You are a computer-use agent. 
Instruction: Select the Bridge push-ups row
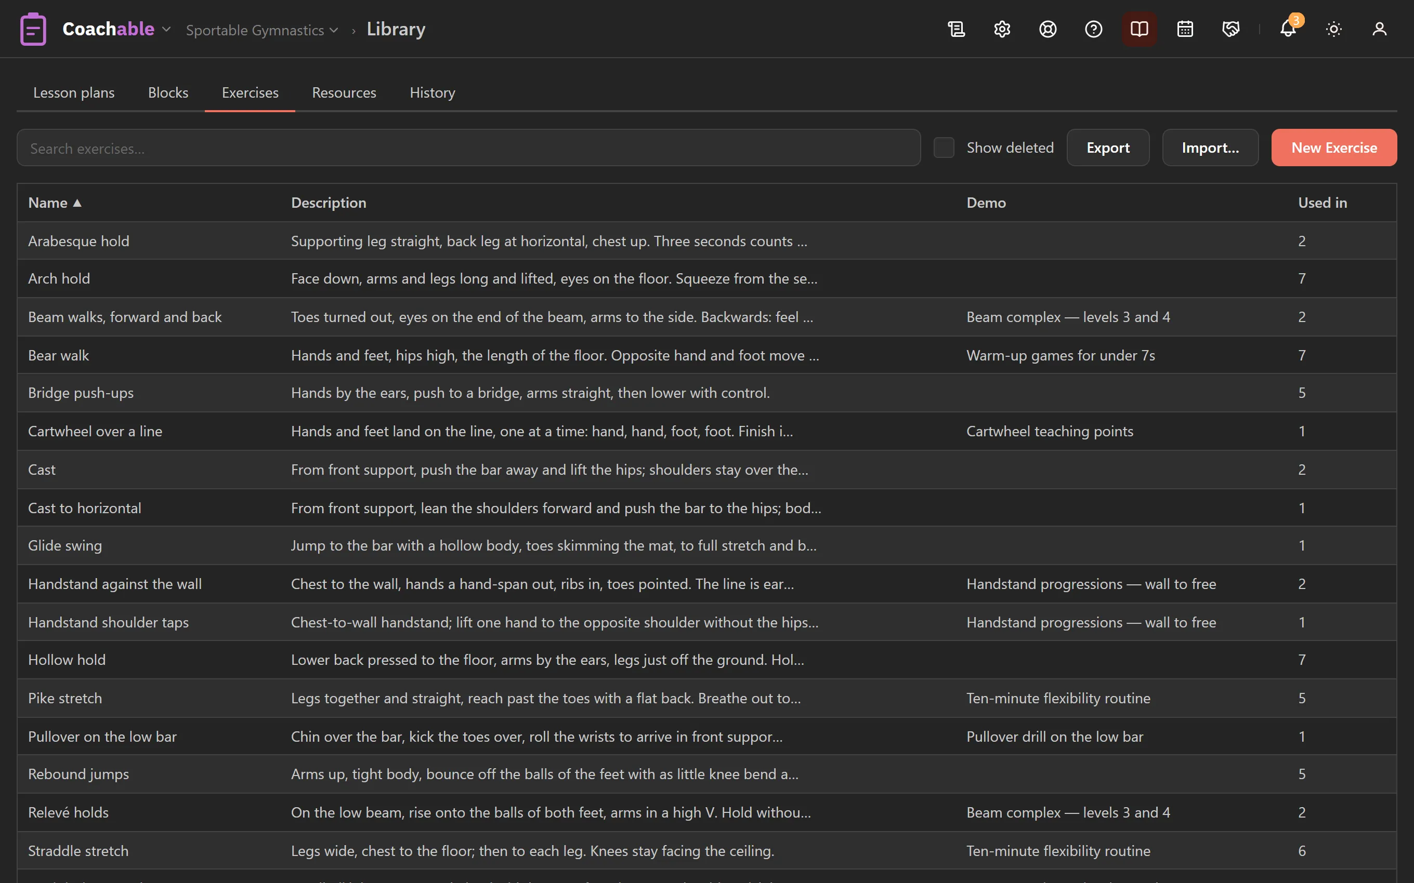706,393
